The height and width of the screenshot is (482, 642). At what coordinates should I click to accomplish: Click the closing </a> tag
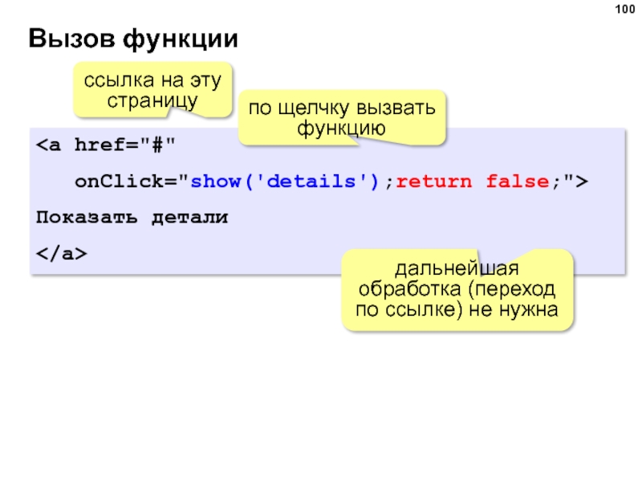pyautogui.click(x=62, y=254)
